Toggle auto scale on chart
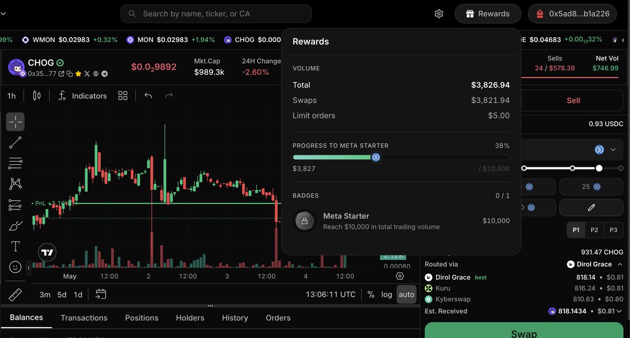Screen dimensions: 630x338 point(406,294)
